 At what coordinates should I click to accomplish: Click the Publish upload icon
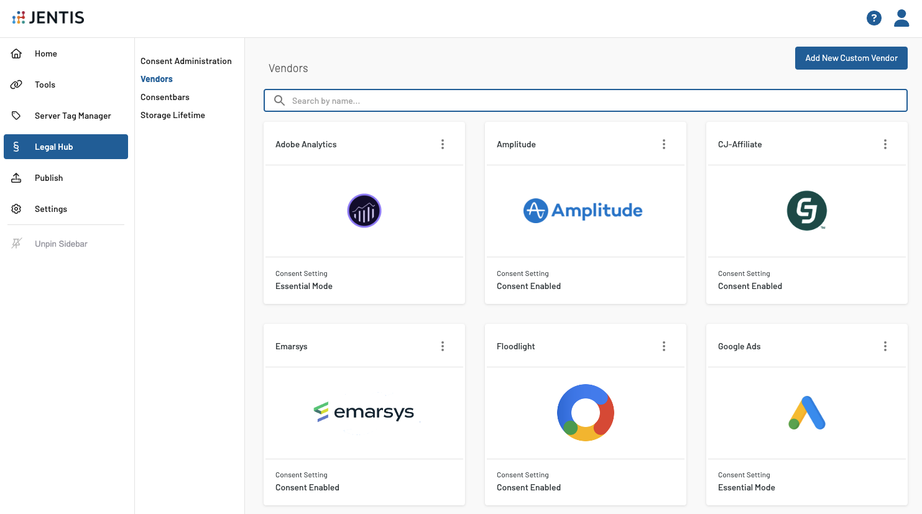point(17,178)
